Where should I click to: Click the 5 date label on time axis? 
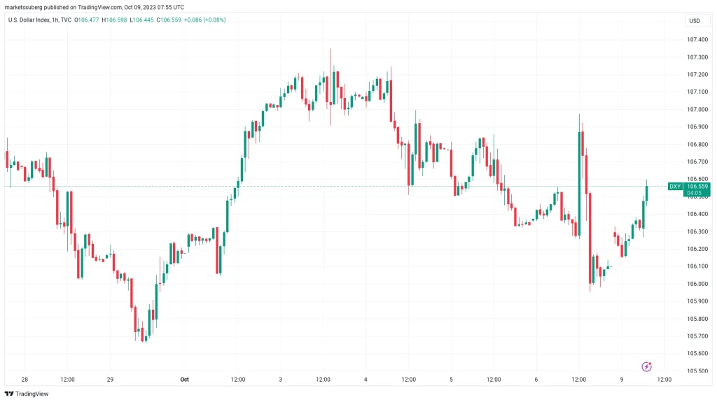pyautogui.click(x=452, y=380)
